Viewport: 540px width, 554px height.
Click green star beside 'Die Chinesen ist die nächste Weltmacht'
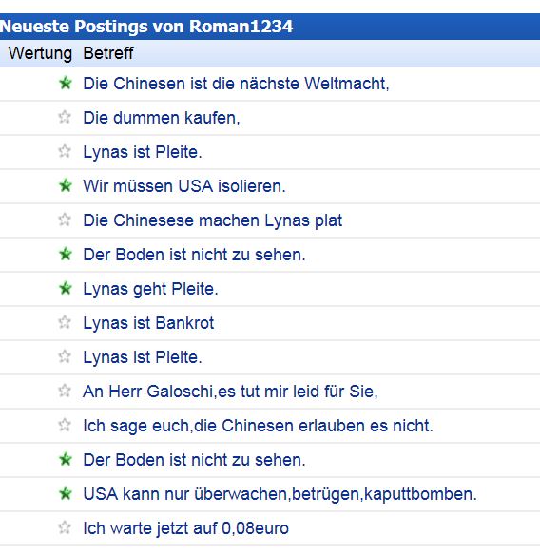66,84
